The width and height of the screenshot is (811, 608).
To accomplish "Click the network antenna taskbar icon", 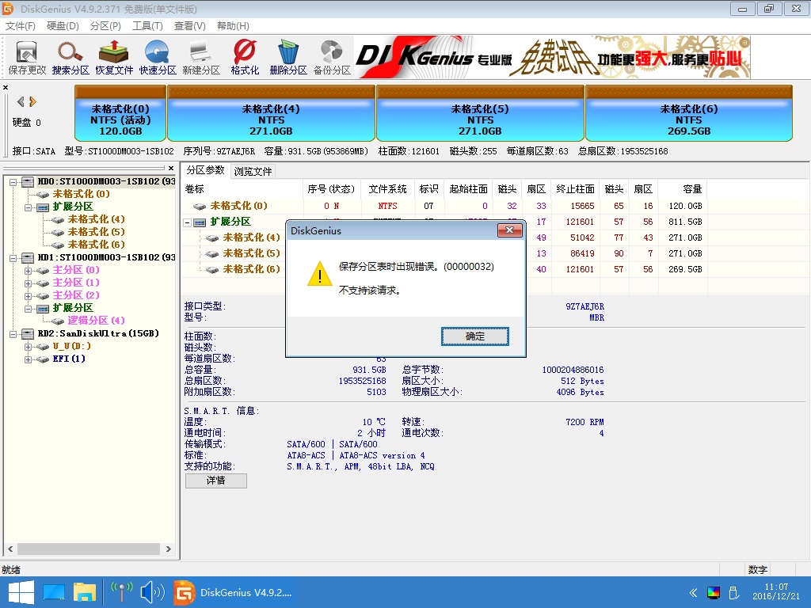I will click(x=122, y=592).
